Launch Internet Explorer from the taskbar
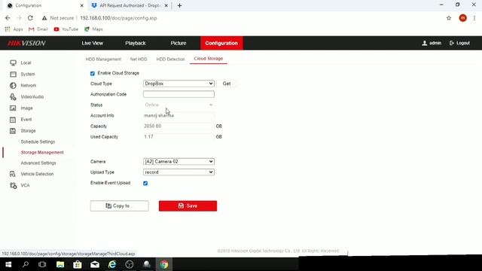The width and height of the screenshot is (482, 271). pos(112,264)
